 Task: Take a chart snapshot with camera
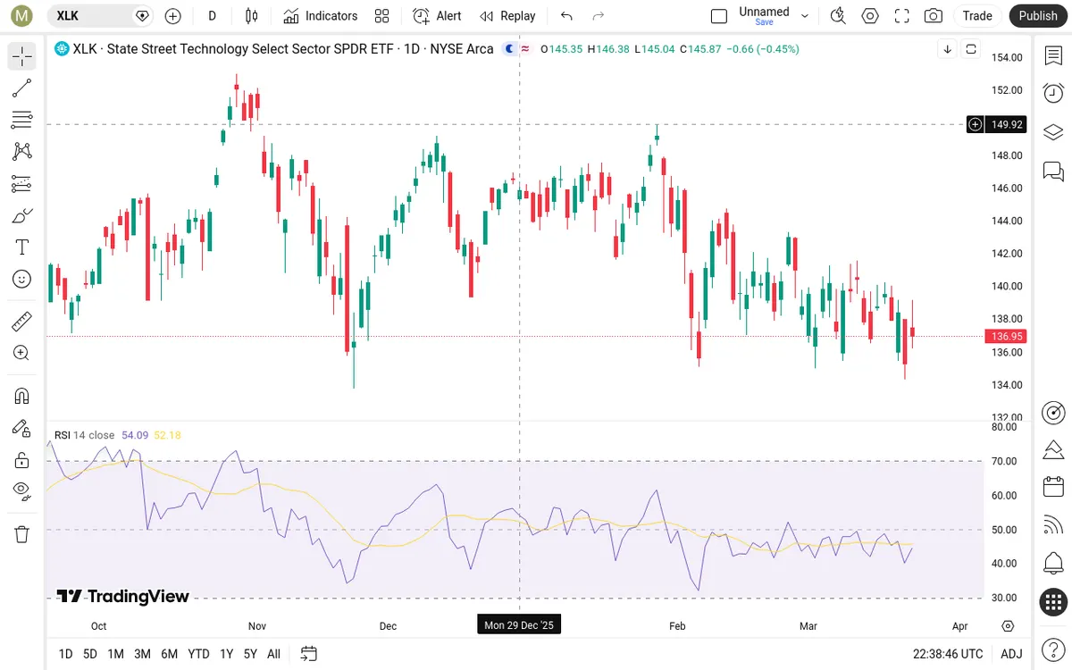click(x=934, y=15)
